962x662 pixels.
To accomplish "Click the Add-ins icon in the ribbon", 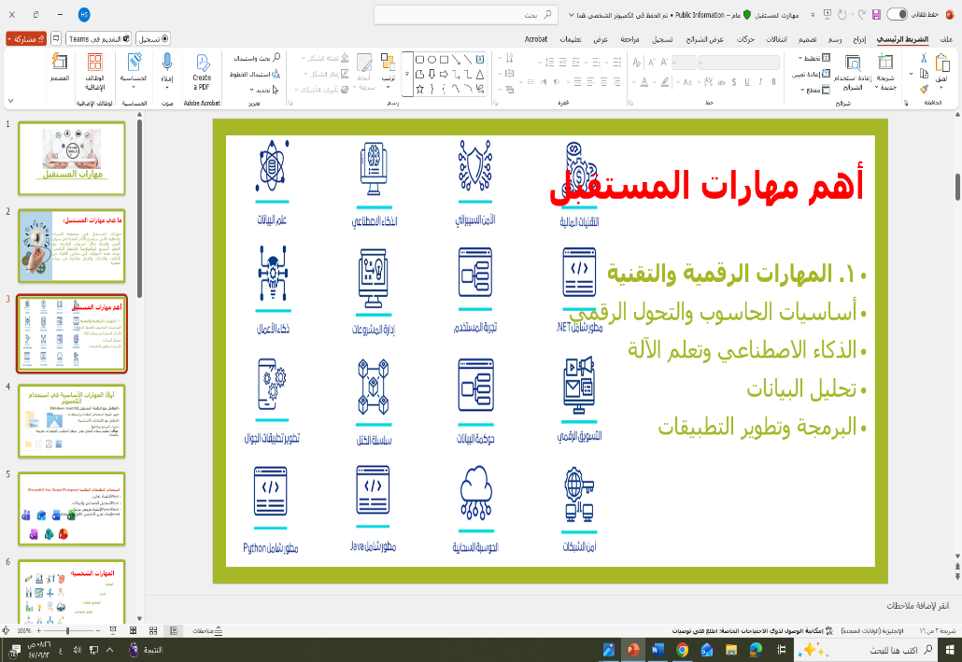I will point(95,63).
